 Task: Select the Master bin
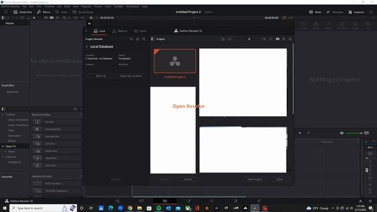10,24
